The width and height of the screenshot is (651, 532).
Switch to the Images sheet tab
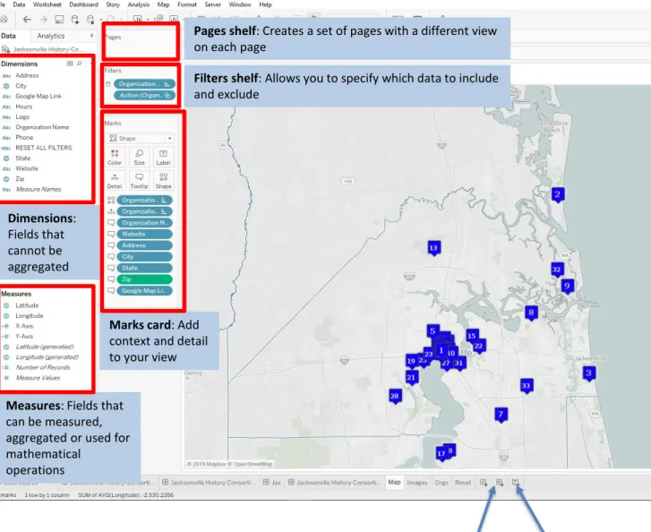coord(417,483)
